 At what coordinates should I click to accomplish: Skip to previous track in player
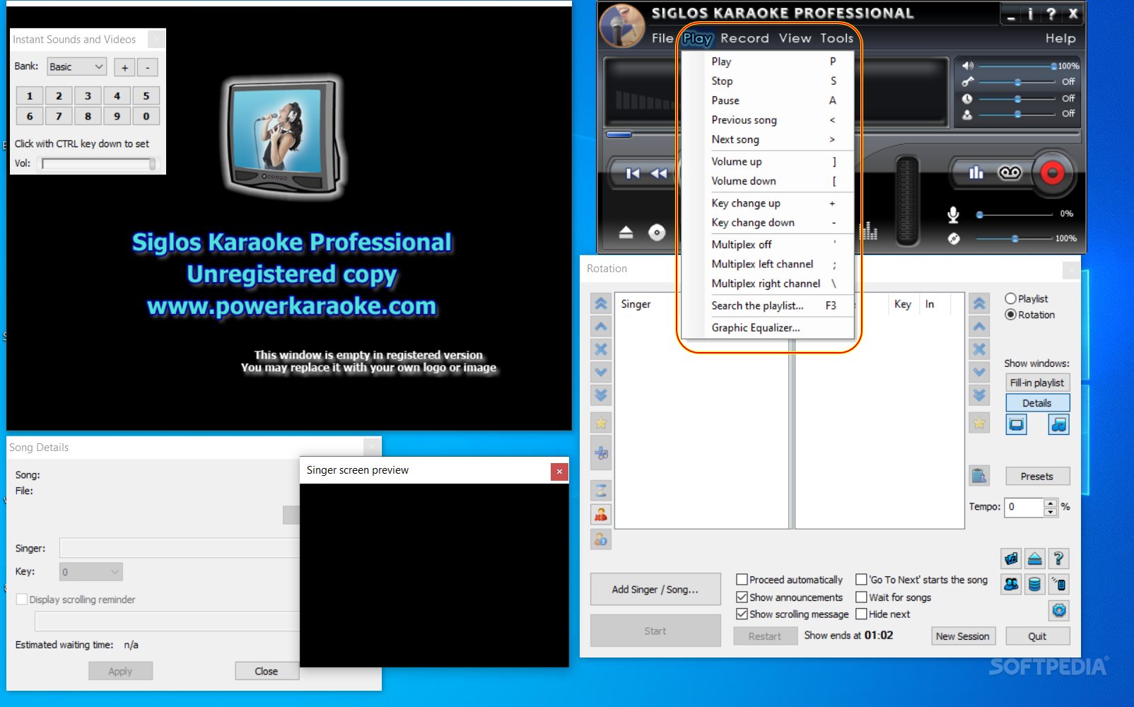633,173
